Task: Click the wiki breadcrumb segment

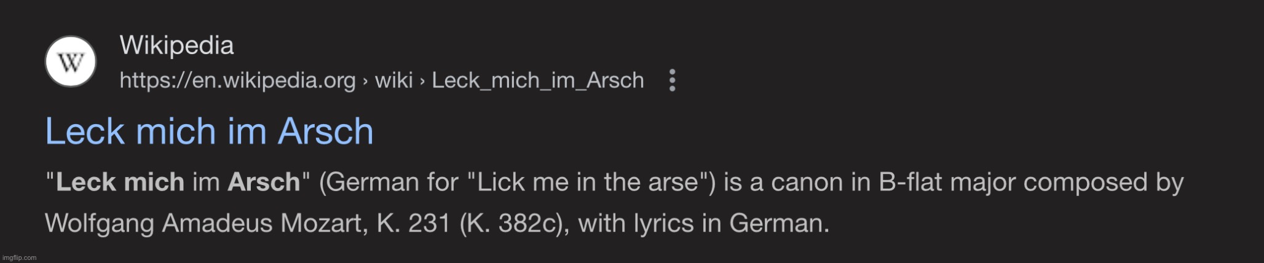Action: tap(393, 80)
